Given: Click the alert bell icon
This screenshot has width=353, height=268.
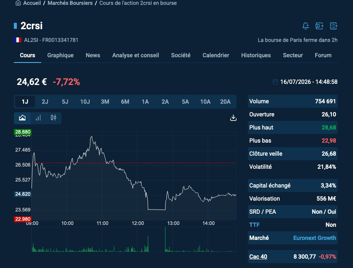Looking at the screenshot, I should point(305,26).
